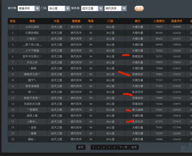Viewport: 192px width, 156px height.
Task: Go to 首页 first page
Action: [81, 147]
